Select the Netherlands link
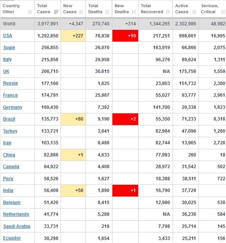The image size is (226, 243). pyautogui.click(x=16, y=214)
